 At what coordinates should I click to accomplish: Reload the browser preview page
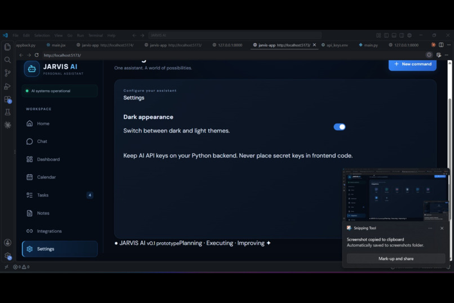coord(37,55)
